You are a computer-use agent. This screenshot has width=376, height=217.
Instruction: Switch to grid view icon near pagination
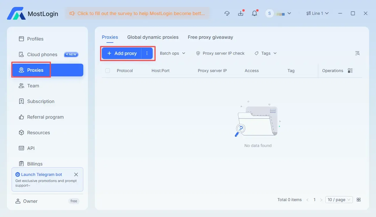coord(359,200)
